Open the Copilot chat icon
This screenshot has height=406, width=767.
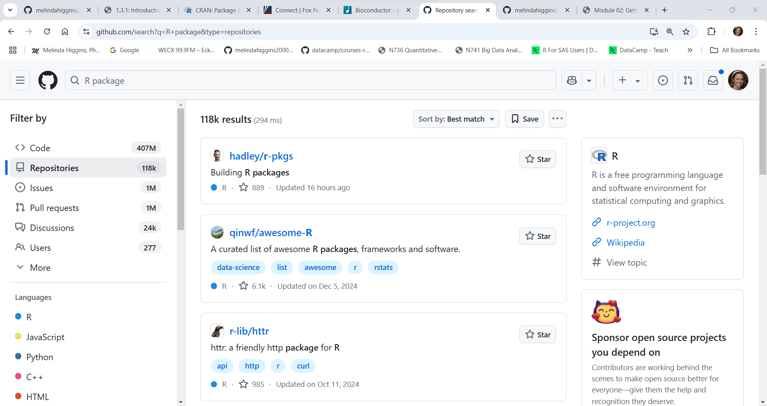tap(572, 81)
